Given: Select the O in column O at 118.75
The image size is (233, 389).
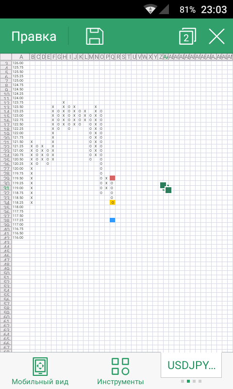Looking at the screenshot, I should tap(101, 193).
